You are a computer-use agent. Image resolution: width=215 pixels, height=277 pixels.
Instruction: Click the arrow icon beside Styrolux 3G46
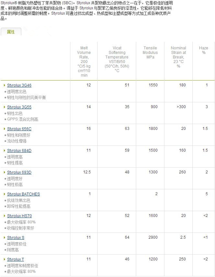[5, 85]
